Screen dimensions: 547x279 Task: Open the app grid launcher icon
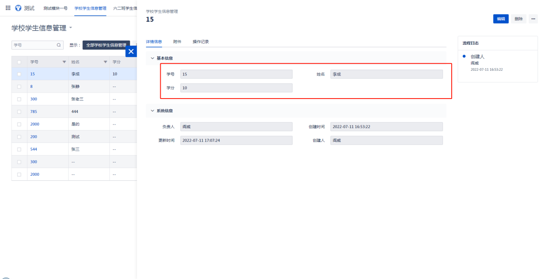(8, 8)
